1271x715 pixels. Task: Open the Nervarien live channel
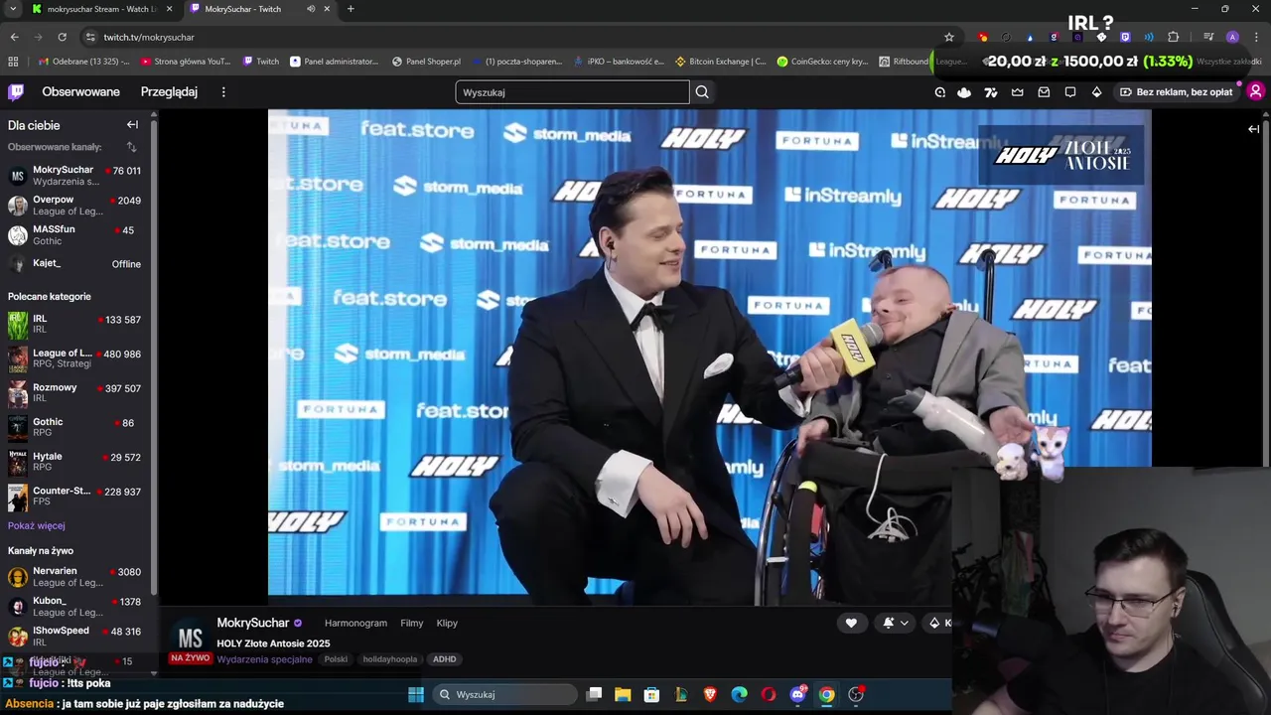click(74, 577)
